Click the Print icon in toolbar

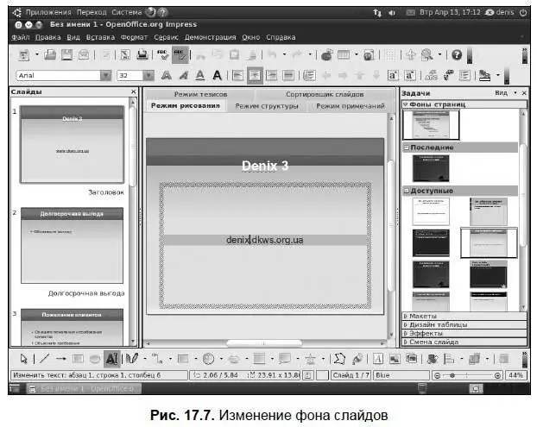point(142,54)
